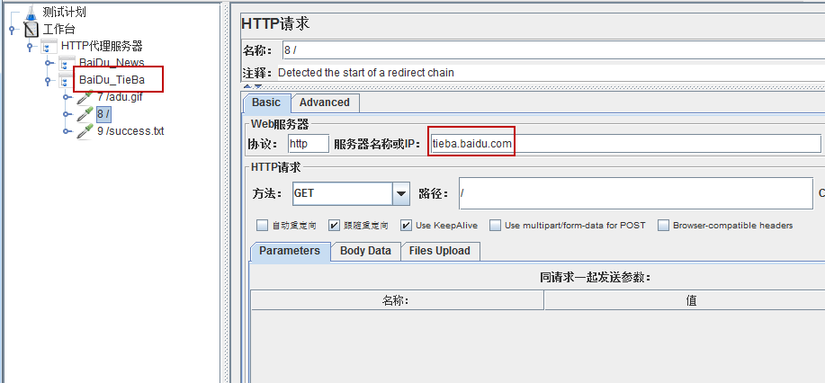Click the pipette icon beside 7 /adu.gif
This screenshot has height=383, width=825.
(x=85, y=97)
